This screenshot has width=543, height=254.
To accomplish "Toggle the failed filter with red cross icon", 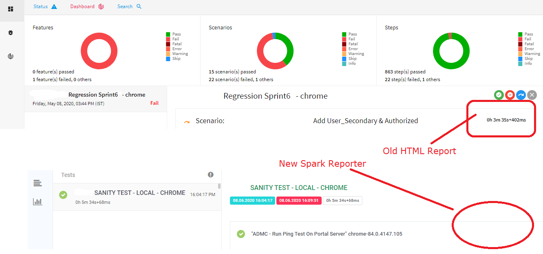I will click(x=510, y=95).
